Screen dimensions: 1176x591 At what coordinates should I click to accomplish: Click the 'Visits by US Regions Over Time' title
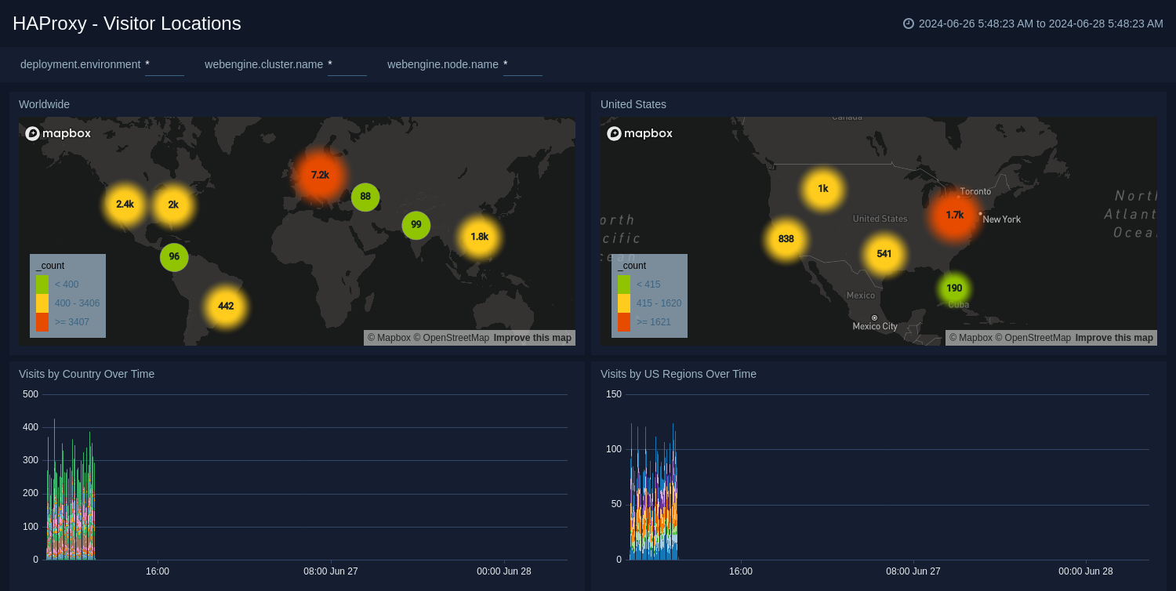coord(678,374)
